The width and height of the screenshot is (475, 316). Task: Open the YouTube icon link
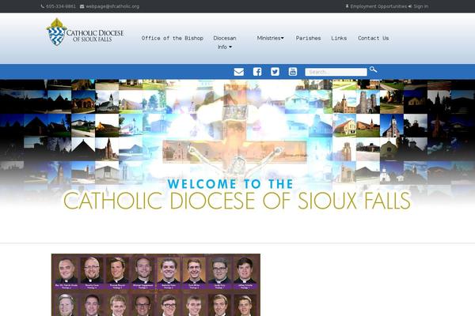click(x=293, y=72)
